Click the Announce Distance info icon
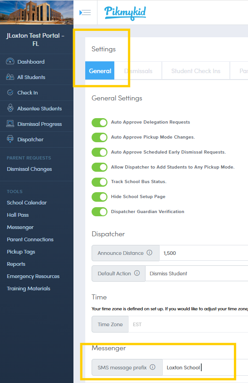The height and width of the screenshot is (383, 248). click(150, 253)
